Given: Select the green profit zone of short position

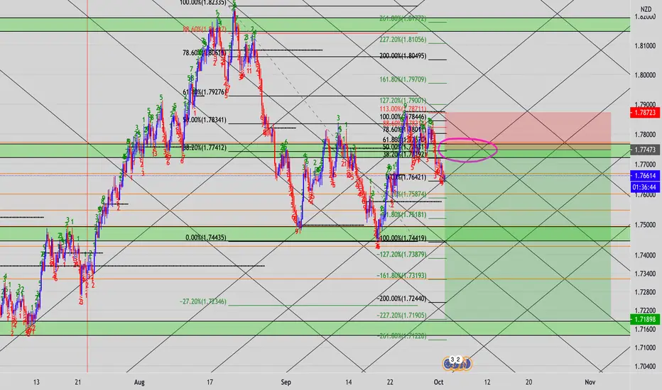Looking at the screenshot, I should point(528,235).
